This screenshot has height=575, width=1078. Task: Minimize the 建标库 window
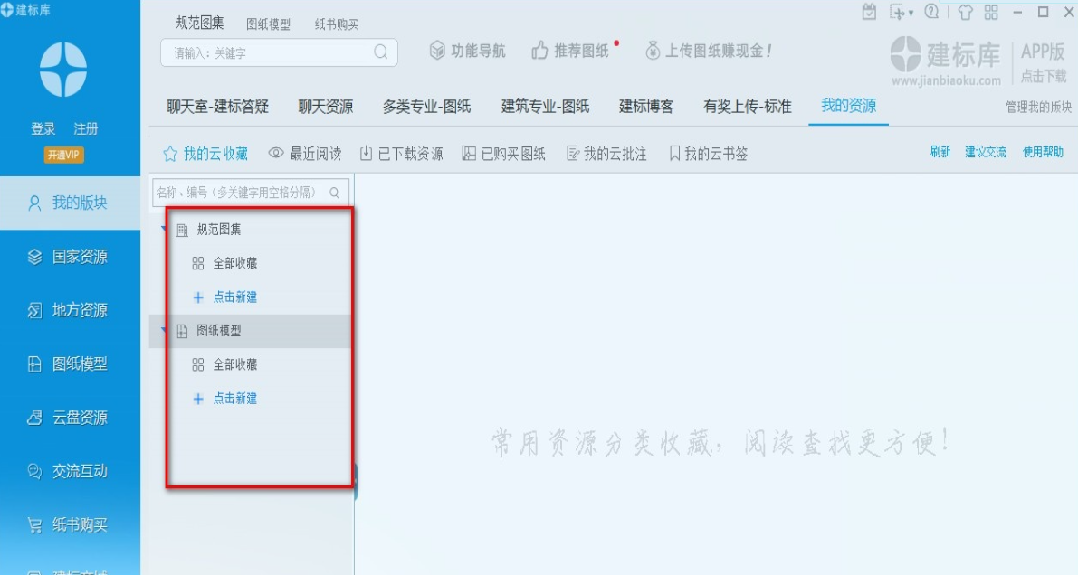coord(1017,13)
